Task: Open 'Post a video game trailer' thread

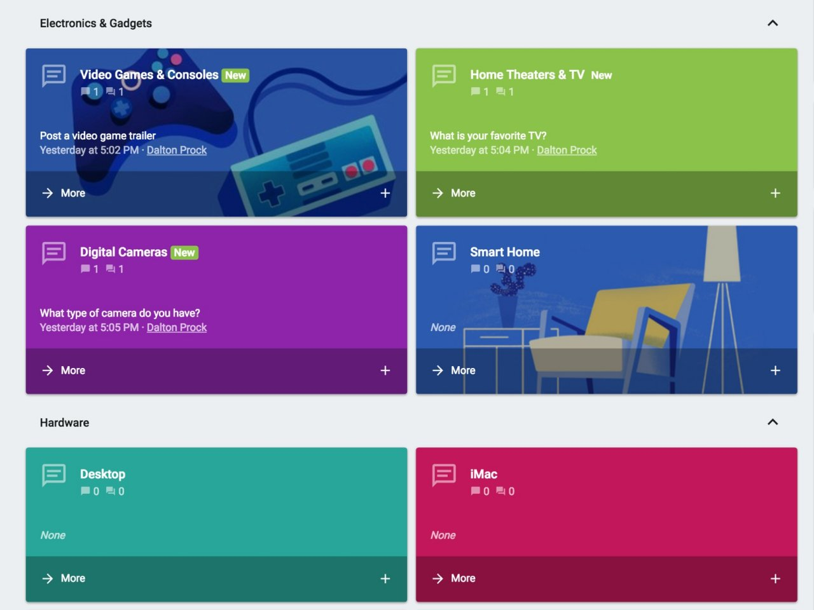Action: 97,136
